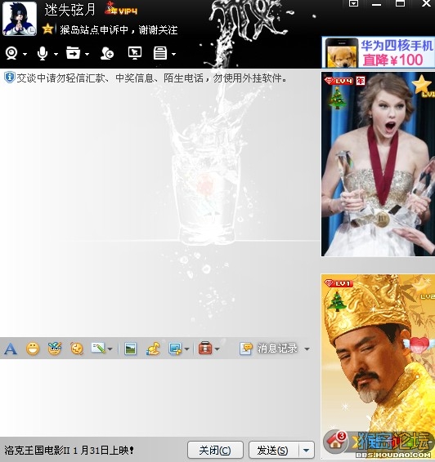Start a voice call with microphone icon
The height and width of the screenshot is (462, 435).
pos(43,54)
